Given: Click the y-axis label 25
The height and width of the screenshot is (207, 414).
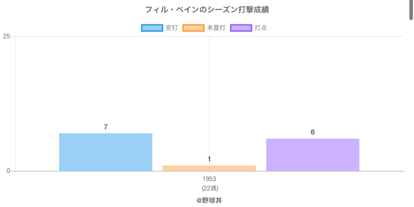Looking at the screenshot, I should coord(6,36).
